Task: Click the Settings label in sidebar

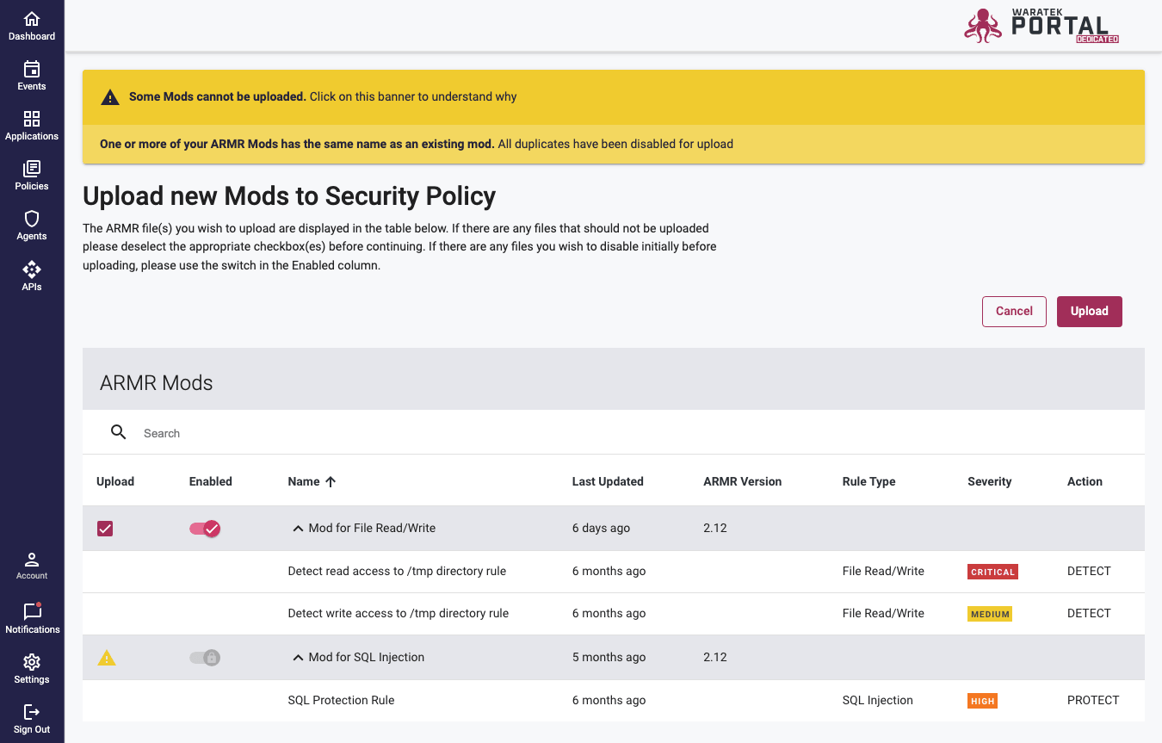Action: pos(32,679)
